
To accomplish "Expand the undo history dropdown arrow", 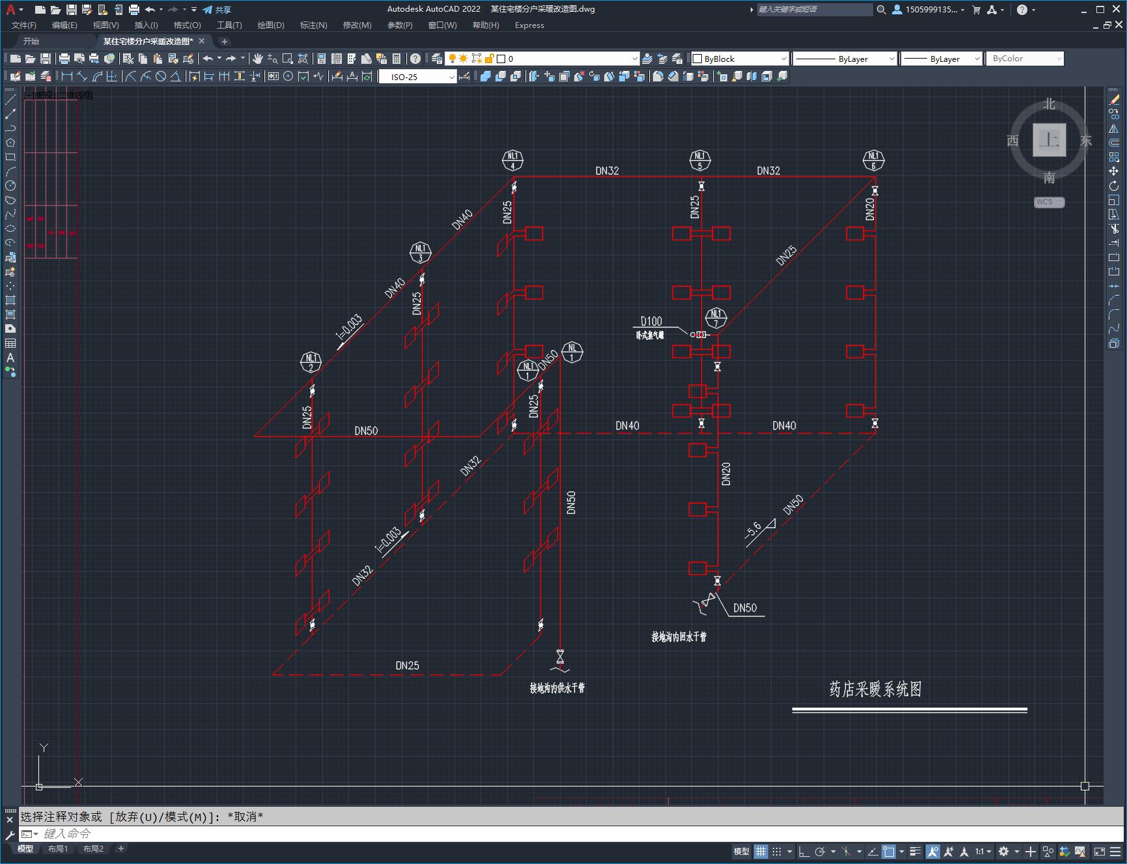I will pos(161,10).
